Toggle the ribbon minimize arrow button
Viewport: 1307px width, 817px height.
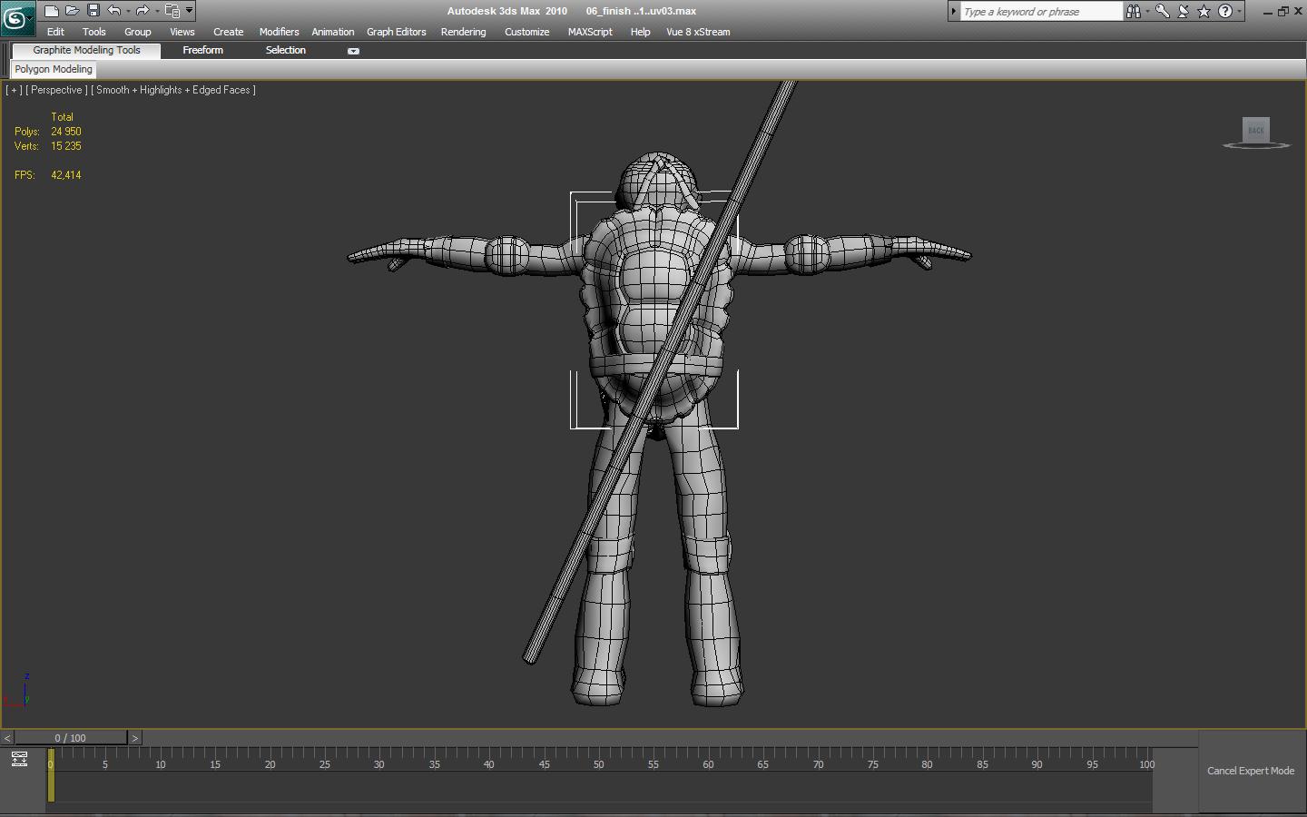353,51
